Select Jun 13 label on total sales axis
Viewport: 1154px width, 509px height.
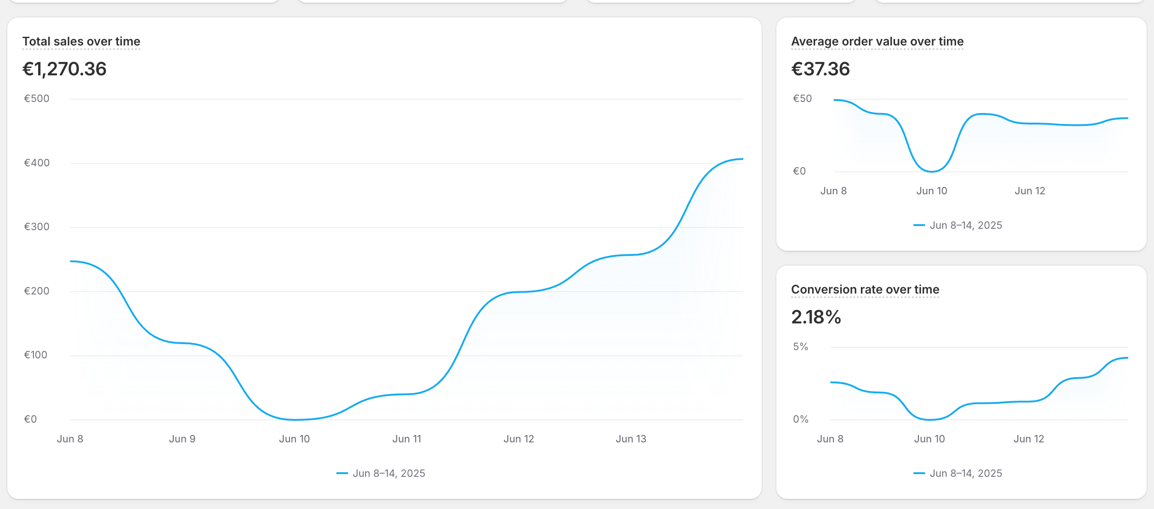tap(631, 439)
